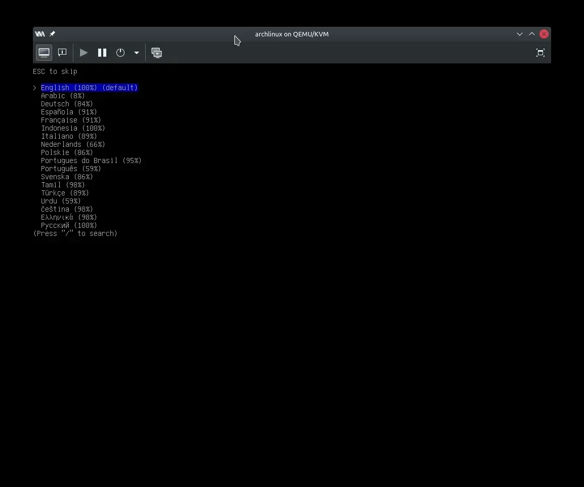Toggle the pin window icon
584x487 pixels.
tap(52, 34)
